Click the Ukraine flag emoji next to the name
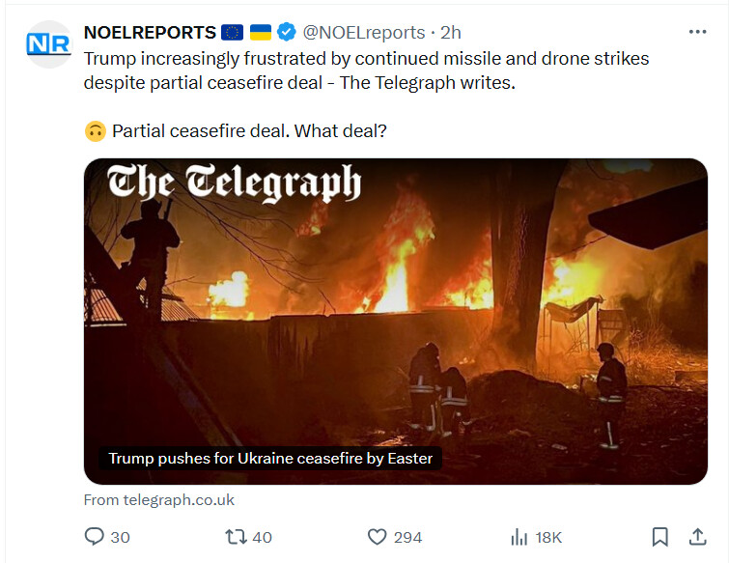 point(261,33)
